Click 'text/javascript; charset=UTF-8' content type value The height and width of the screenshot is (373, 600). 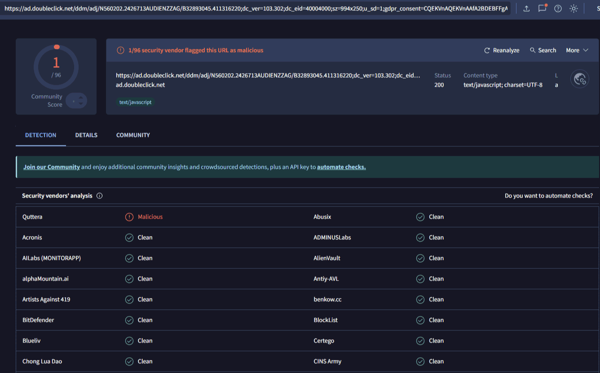503,85
